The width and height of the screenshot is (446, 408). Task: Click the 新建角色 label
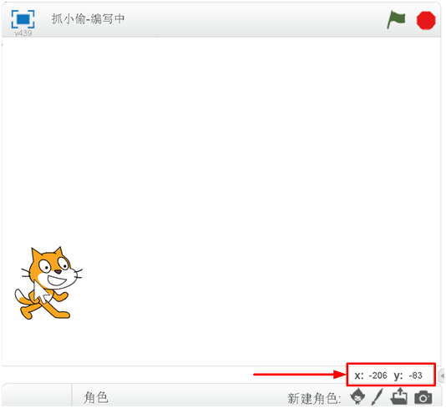pyautogui.click(x=314, y=398)
